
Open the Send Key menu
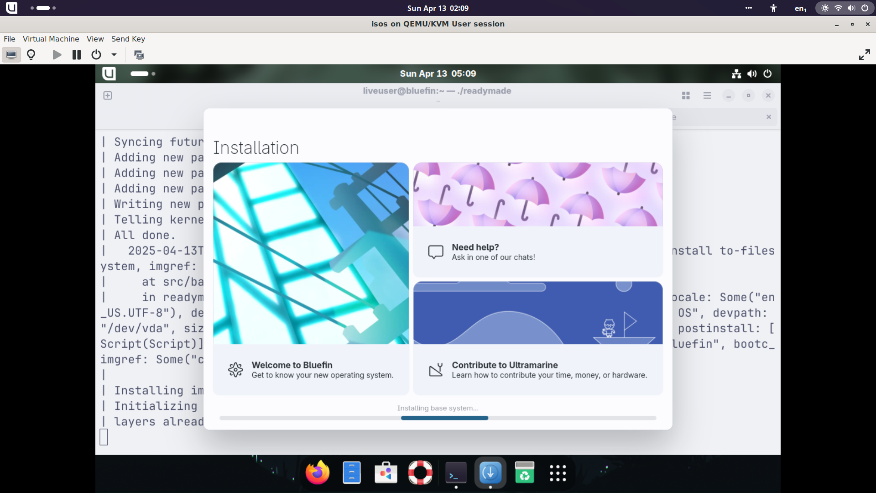click(x=128, y=39)
